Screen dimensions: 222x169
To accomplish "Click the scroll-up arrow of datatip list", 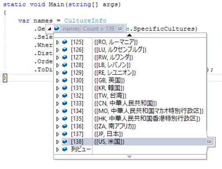I will 129,35.
